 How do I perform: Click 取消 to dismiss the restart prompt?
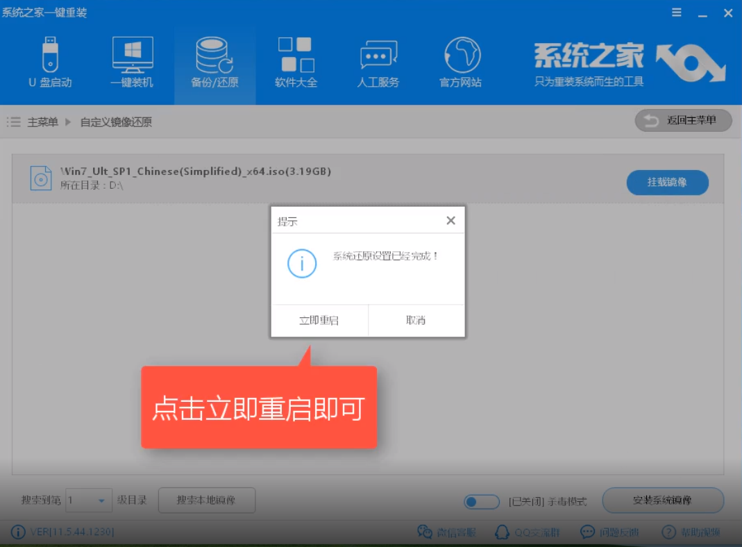(x=416, y=321)
